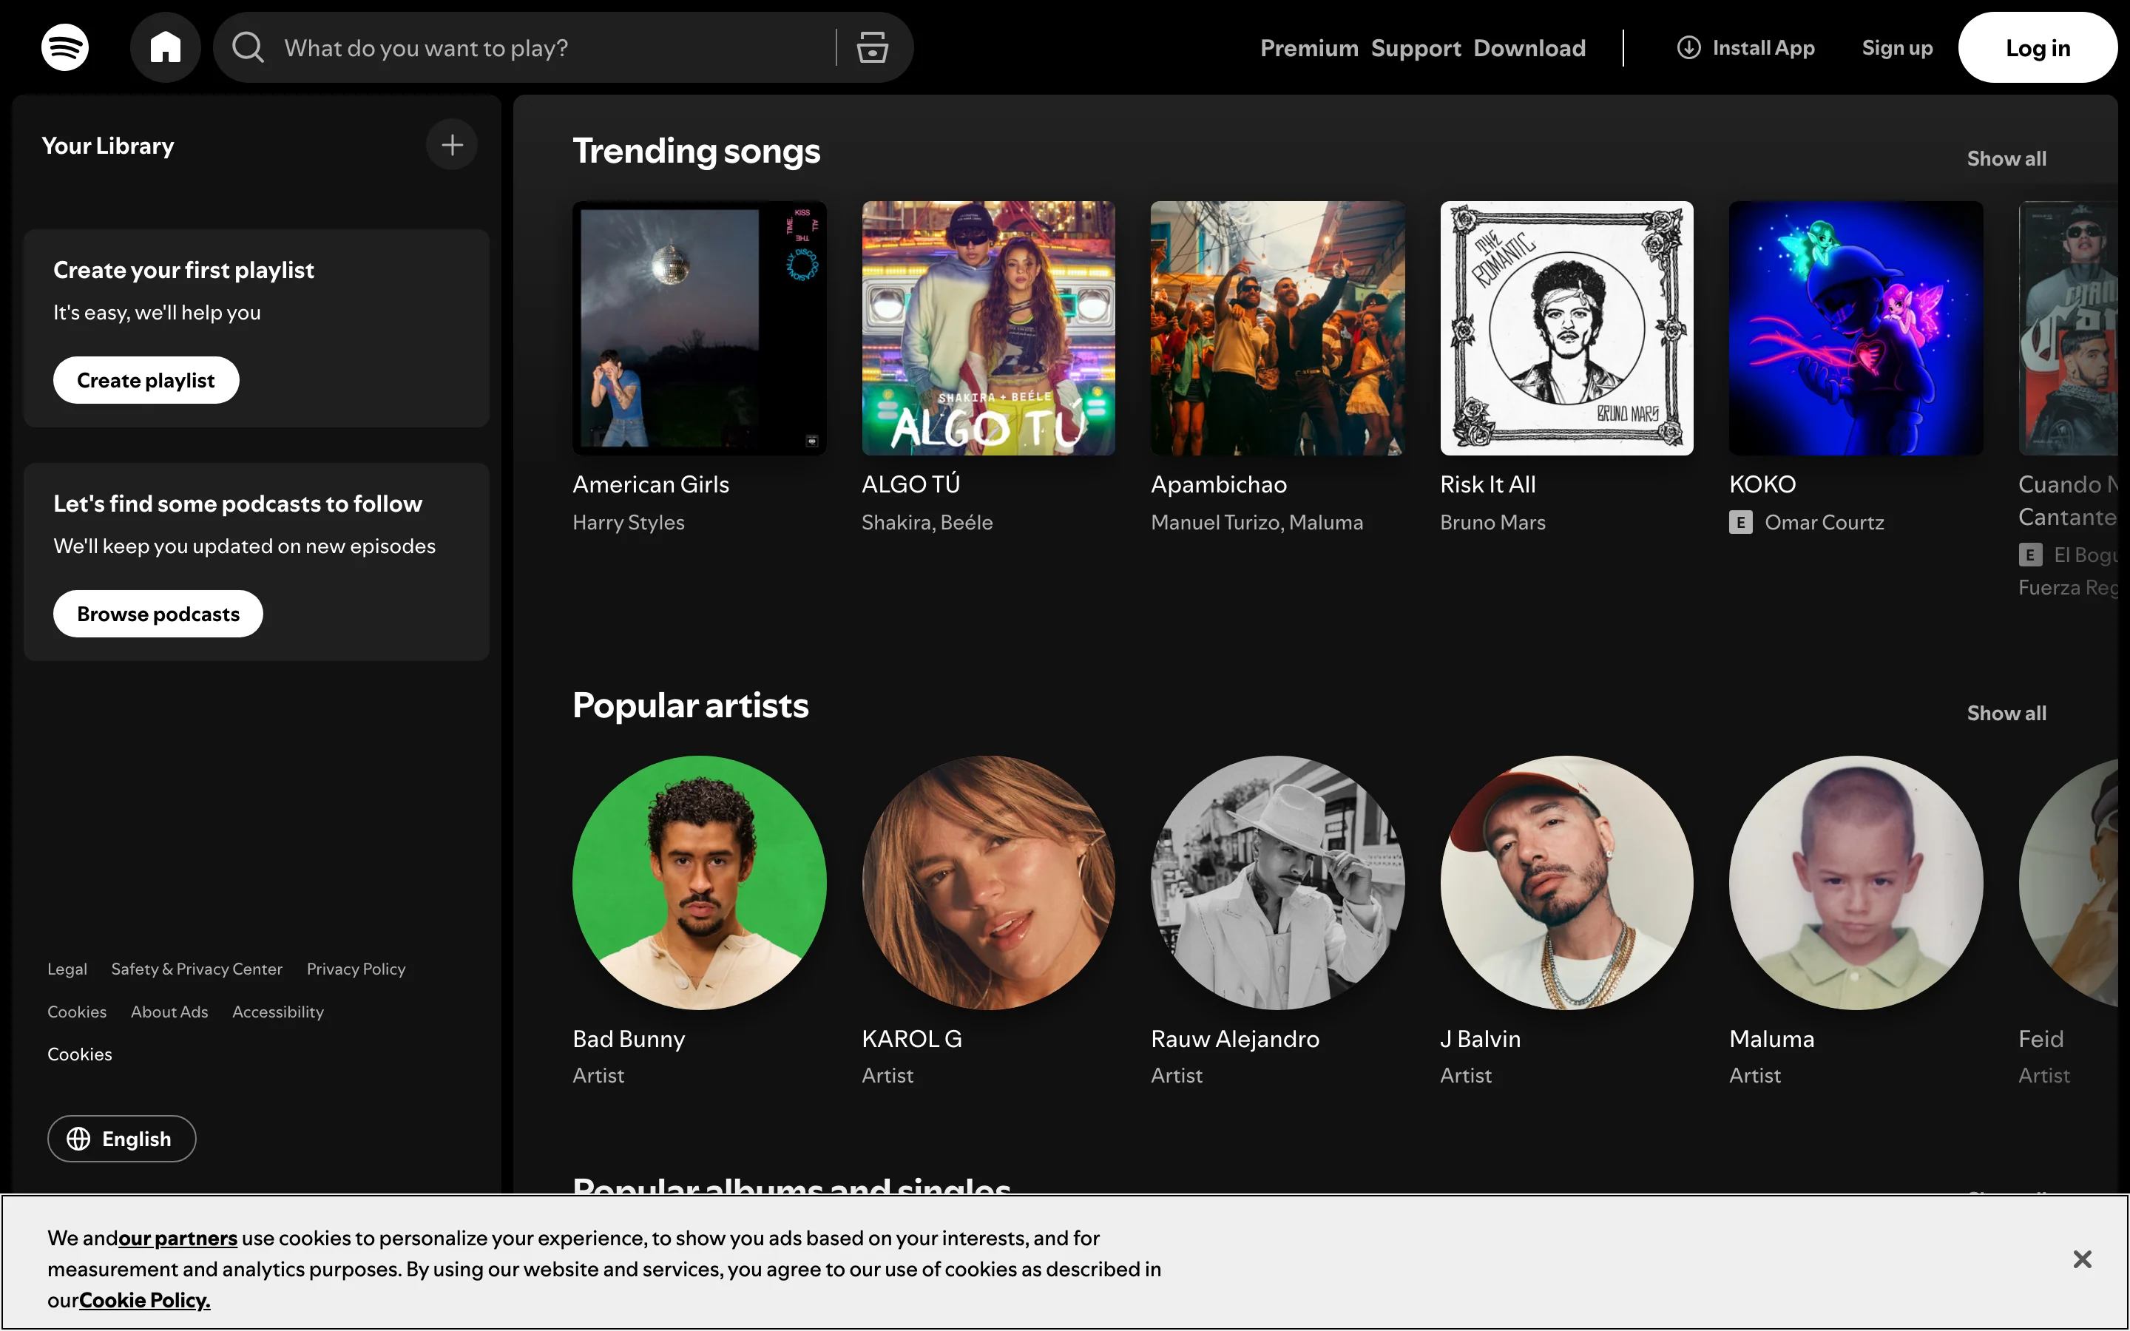Click Sign up
This screenshot has height=1331, width=2130.
click(1897, 47)
